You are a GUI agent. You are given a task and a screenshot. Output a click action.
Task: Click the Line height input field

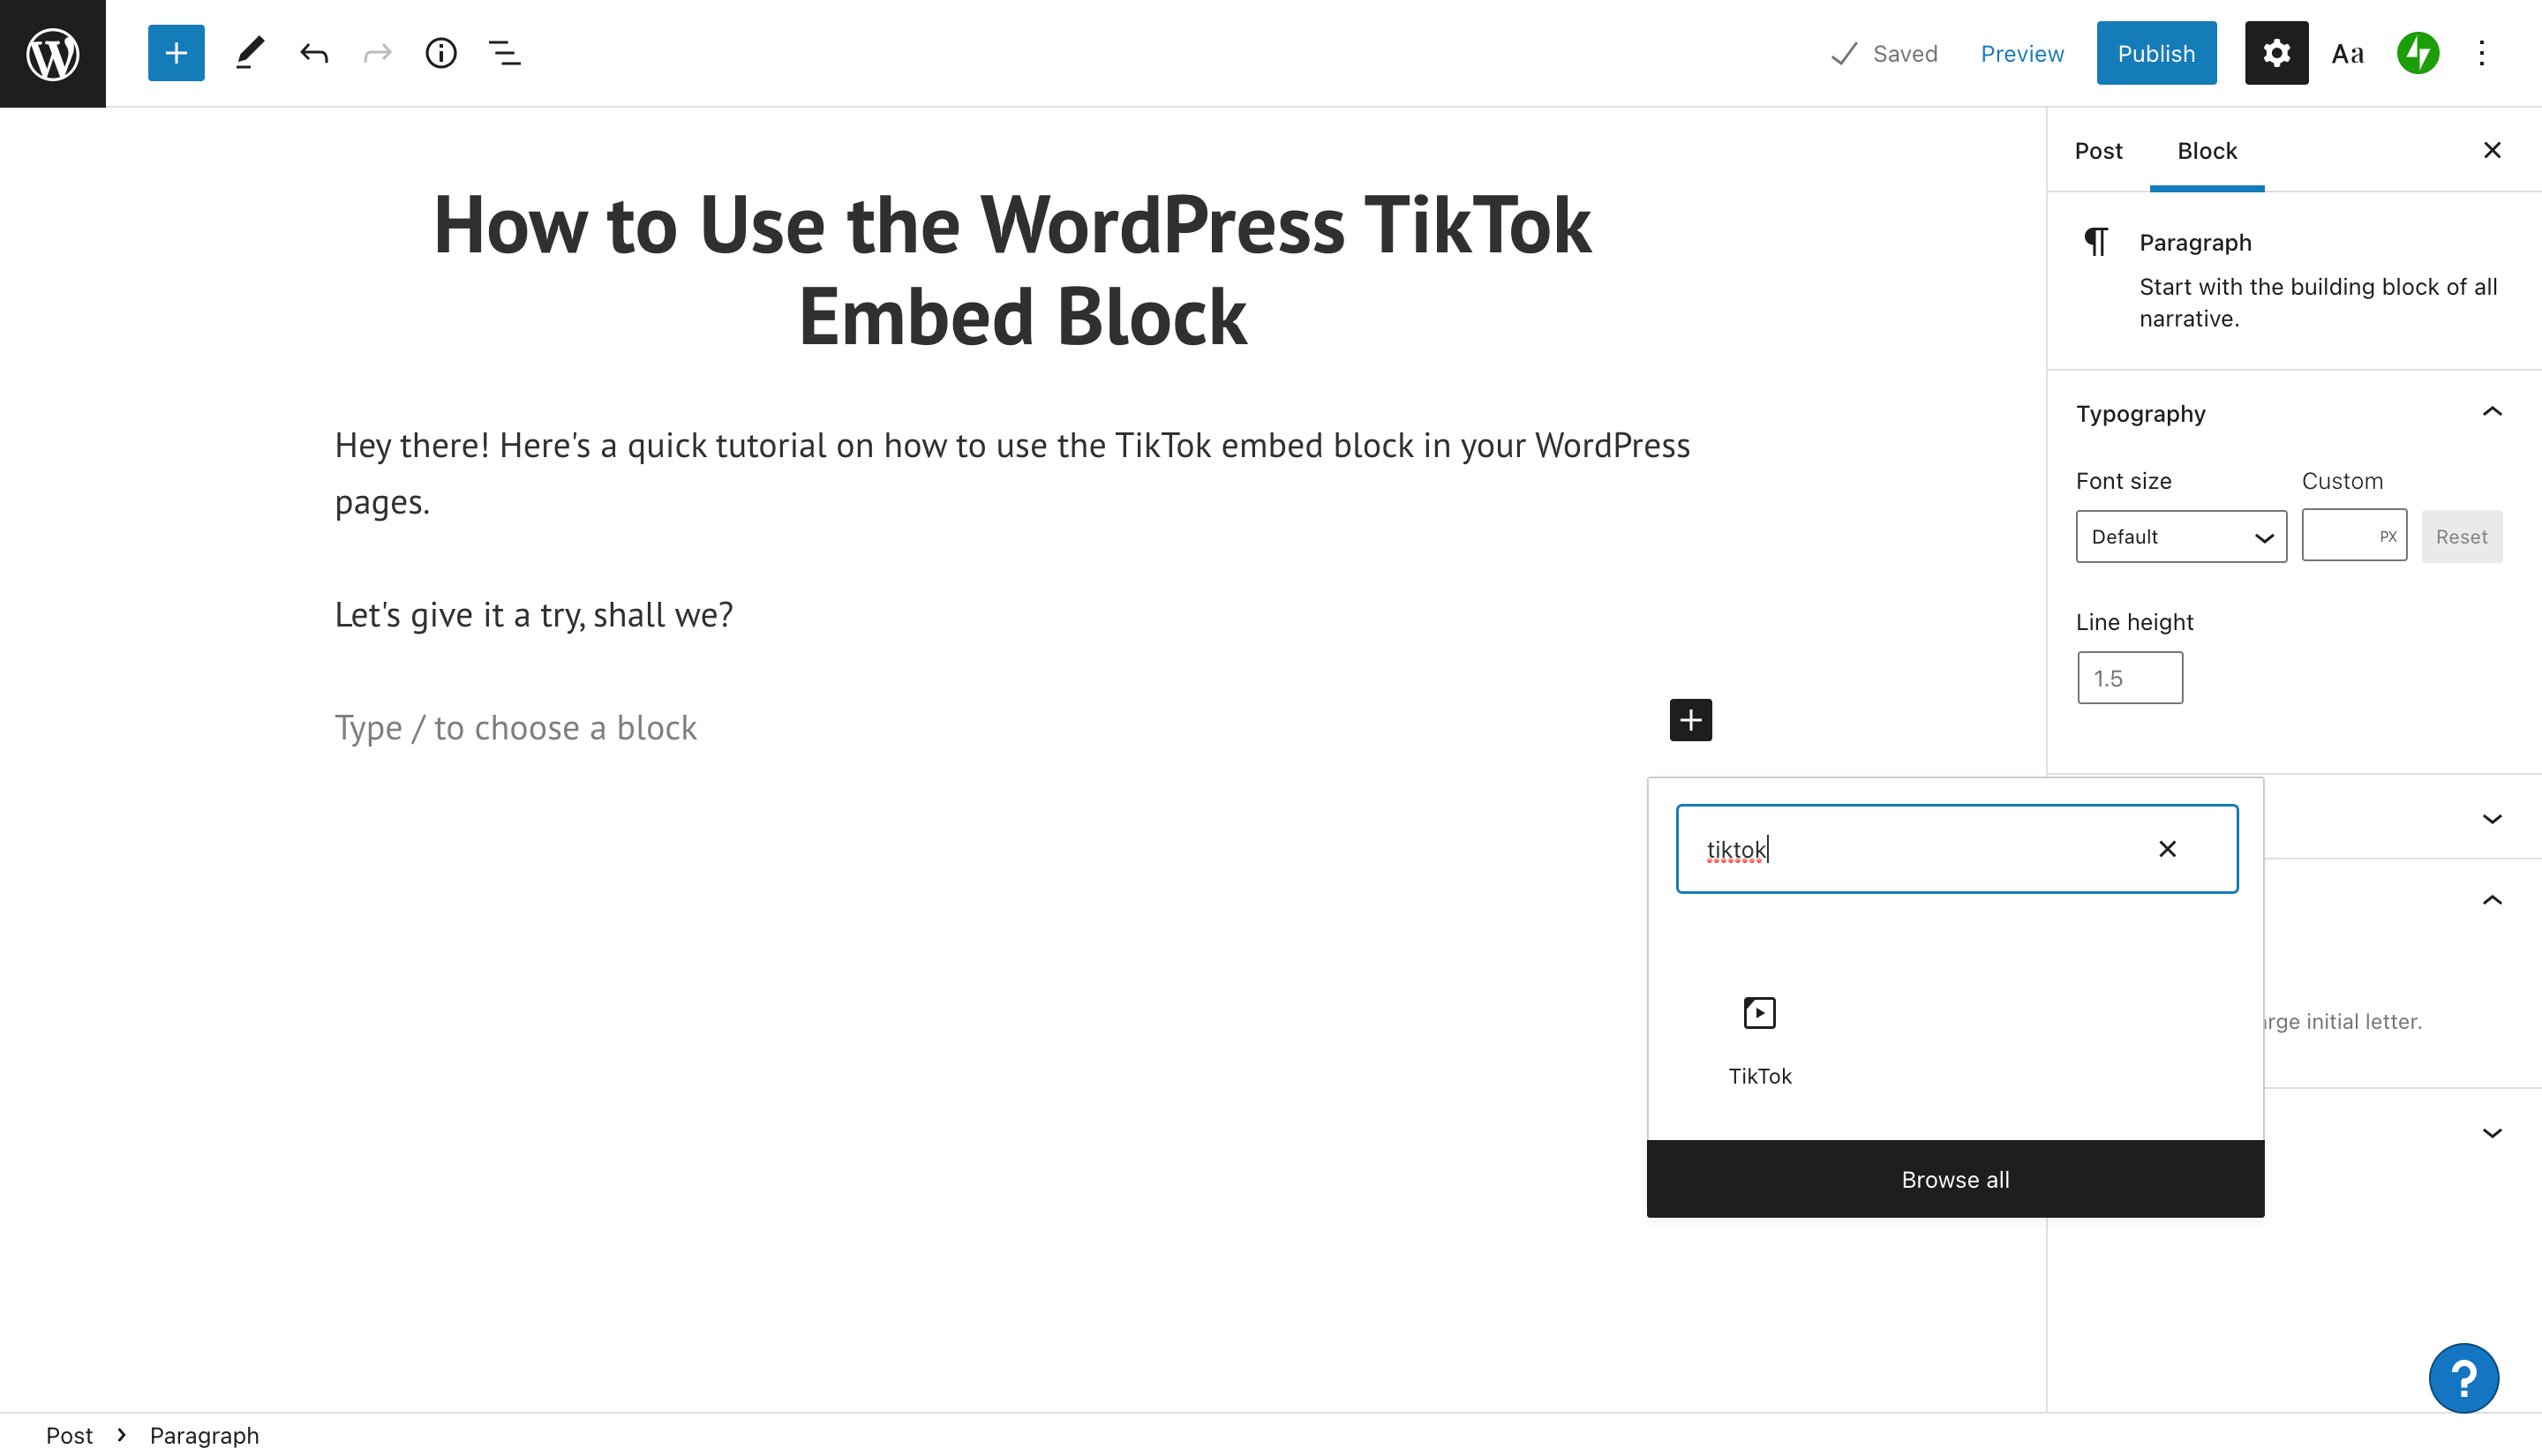tap(2130, 678)
